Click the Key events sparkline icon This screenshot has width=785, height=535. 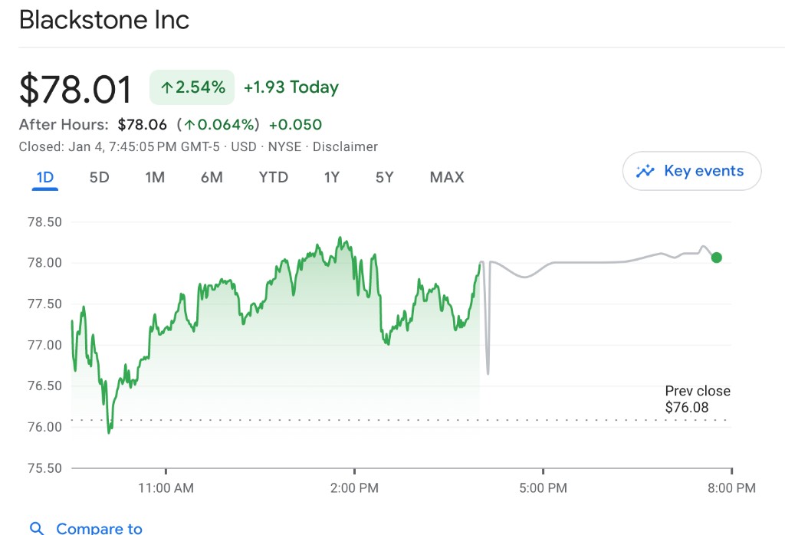(645, 171)
